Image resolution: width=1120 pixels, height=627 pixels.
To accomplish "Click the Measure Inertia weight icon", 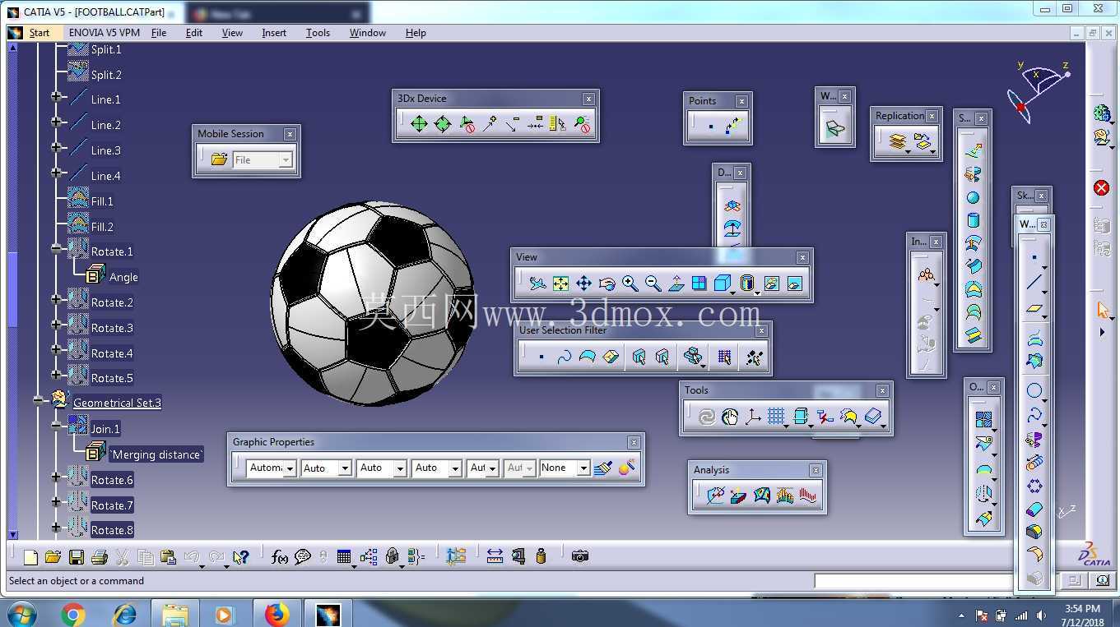I will click(x=541, y=556).
